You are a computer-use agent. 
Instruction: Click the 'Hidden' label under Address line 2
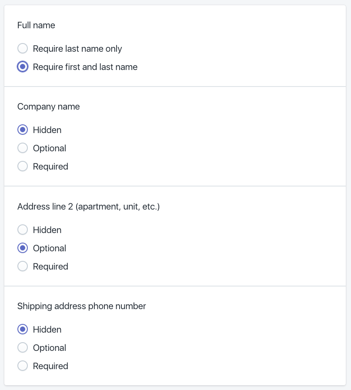click(x=47, y=230)
